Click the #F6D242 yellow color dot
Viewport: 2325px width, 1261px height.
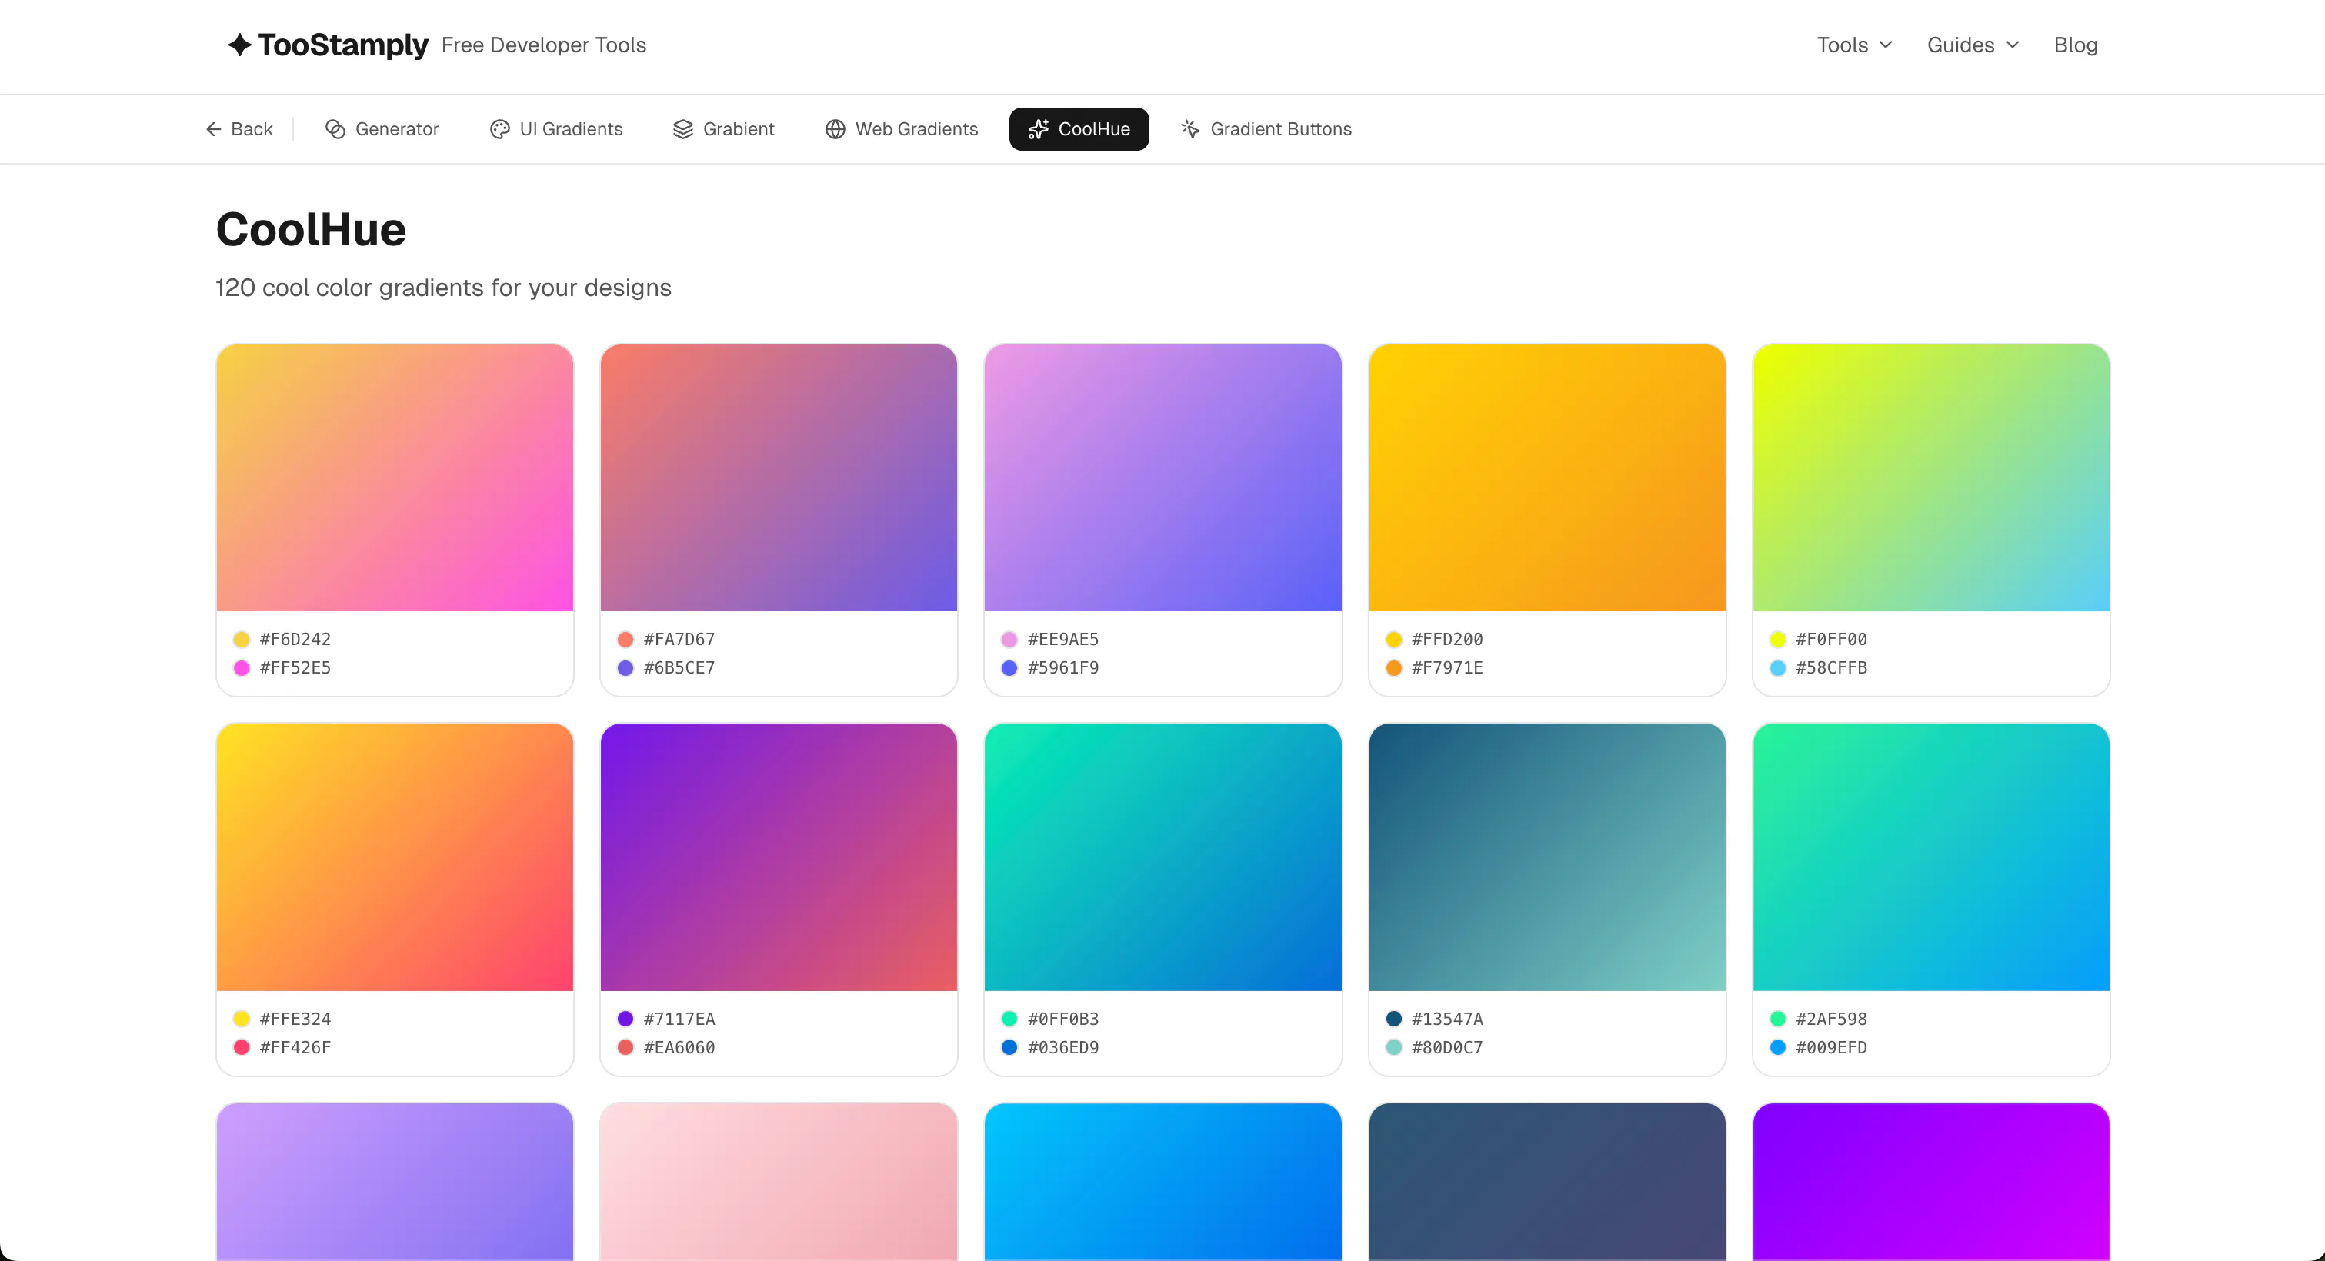tap(241, 640)
